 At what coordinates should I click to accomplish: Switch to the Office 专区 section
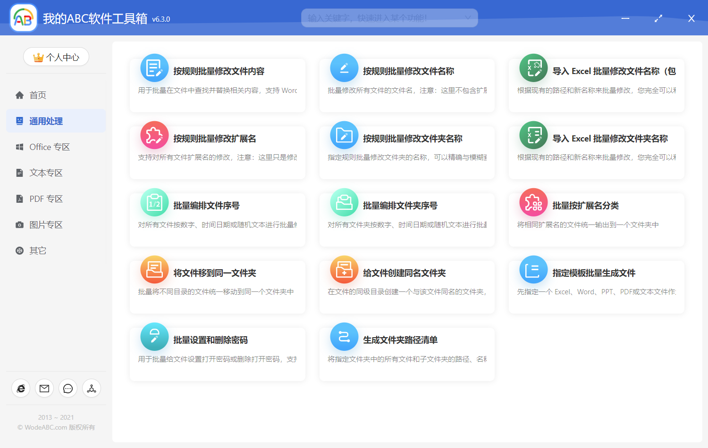pos(49,147)
